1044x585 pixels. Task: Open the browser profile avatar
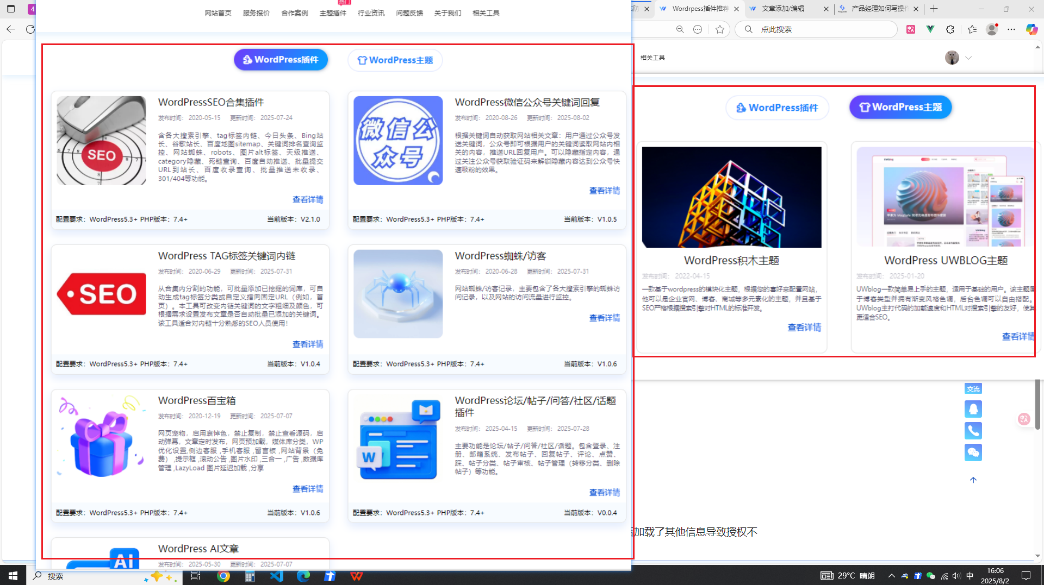[x=992, y=29]
